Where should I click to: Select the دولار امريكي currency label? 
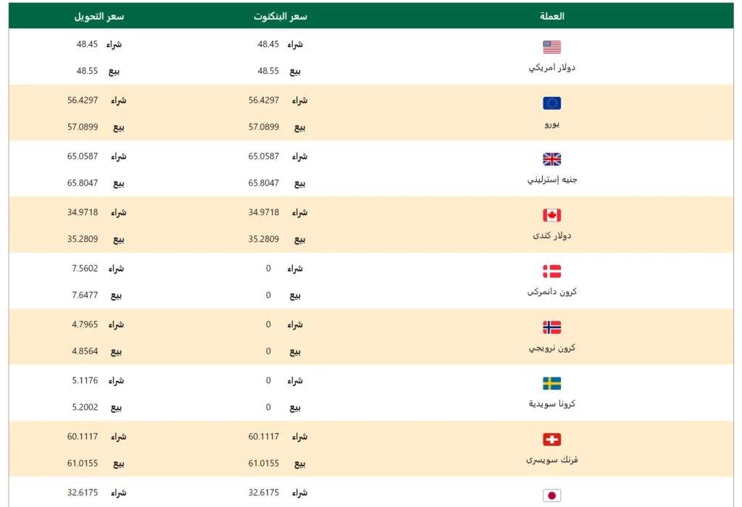pyautogui.click(x=552, y=67)
